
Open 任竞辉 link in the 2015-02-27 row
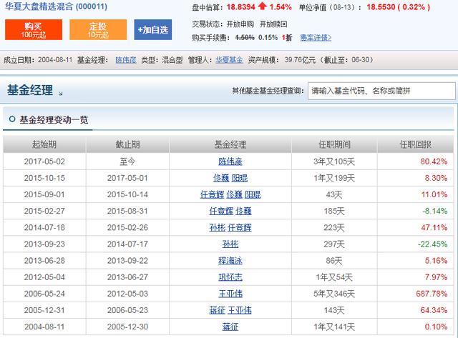tap(221, 211)
